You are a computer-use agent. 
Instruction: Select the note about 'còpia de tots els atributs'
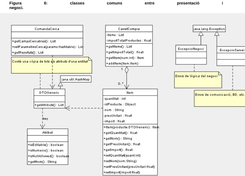pyautogui.click(x=52, y=65)
